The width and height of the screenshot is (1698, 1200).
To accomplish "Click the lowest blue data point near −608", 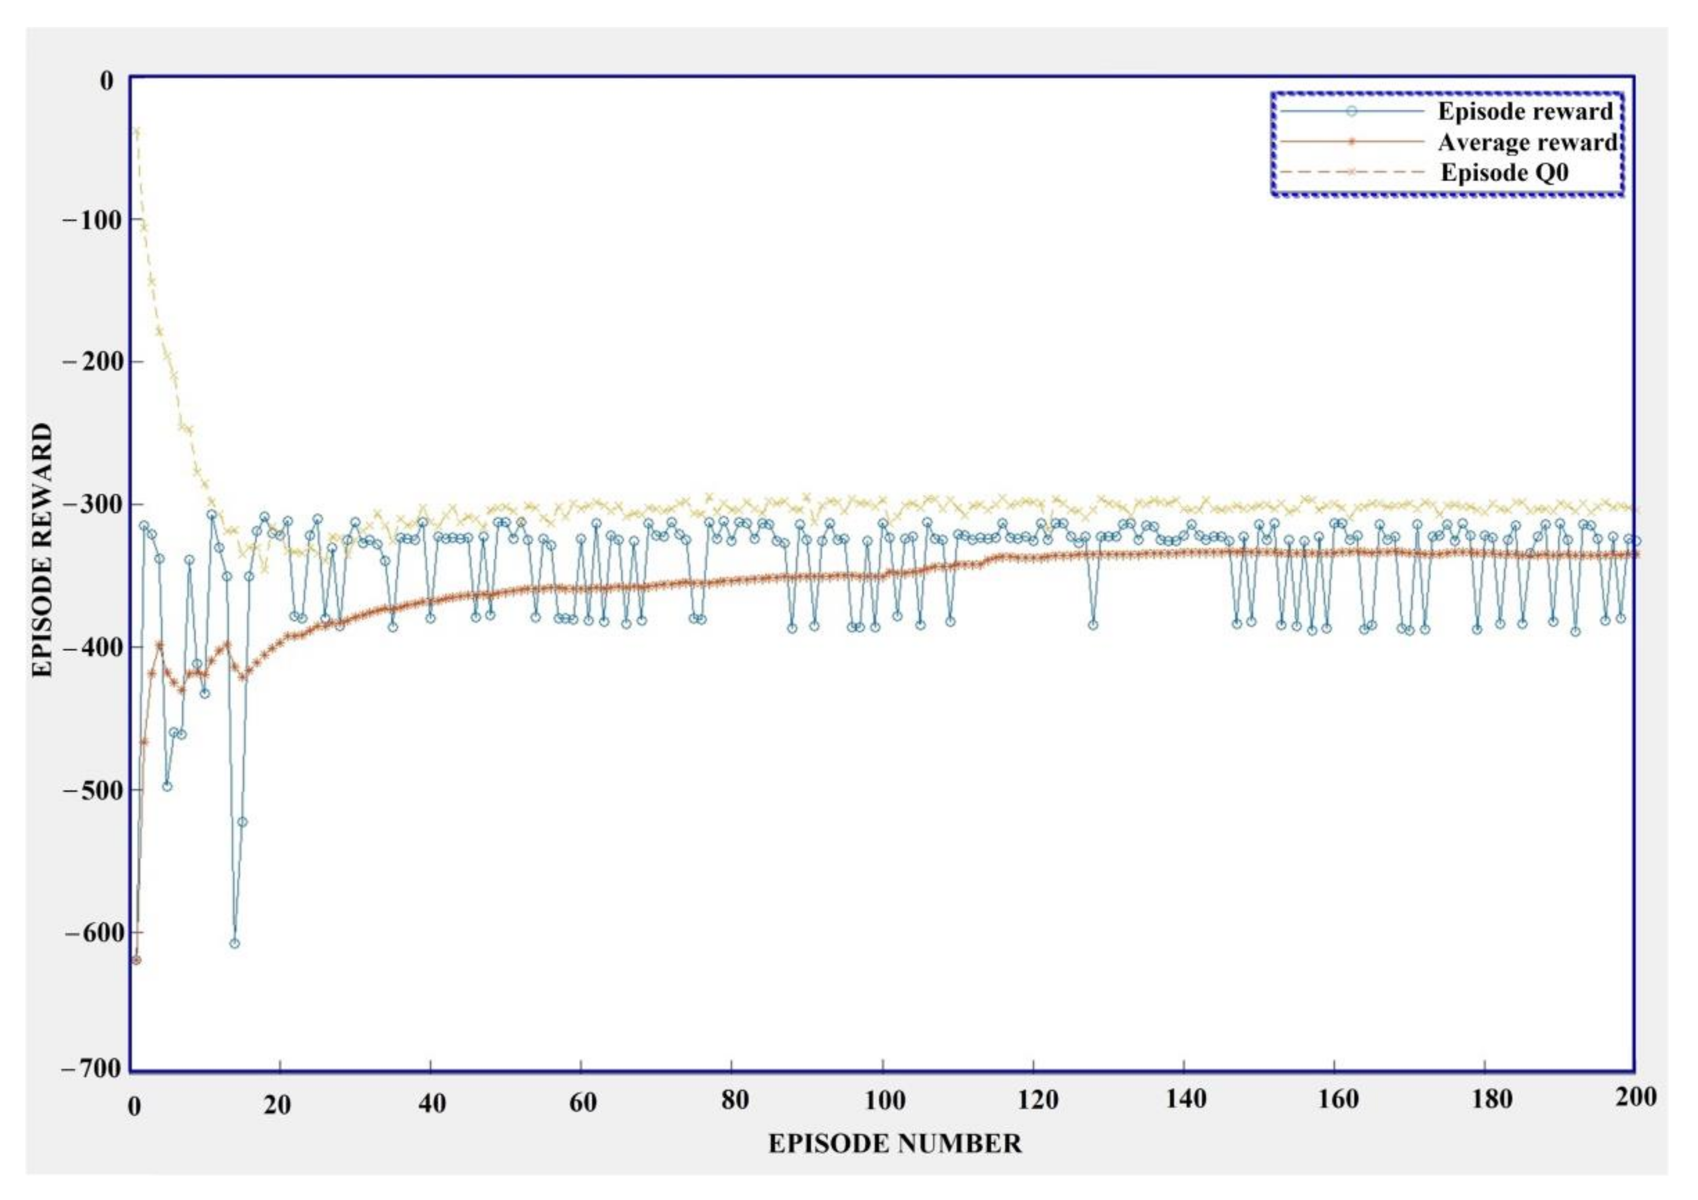I will tap(235, 944).
